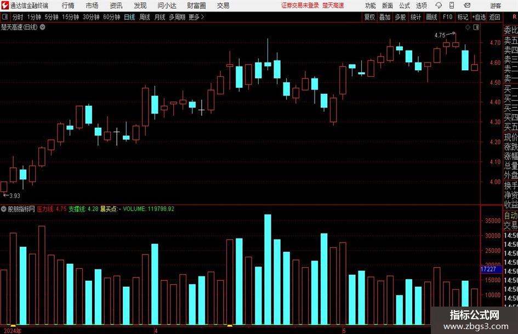Open the 财富圈 menu
The image size is (518, 334).
pyautogui.click(x=196, y=5)
